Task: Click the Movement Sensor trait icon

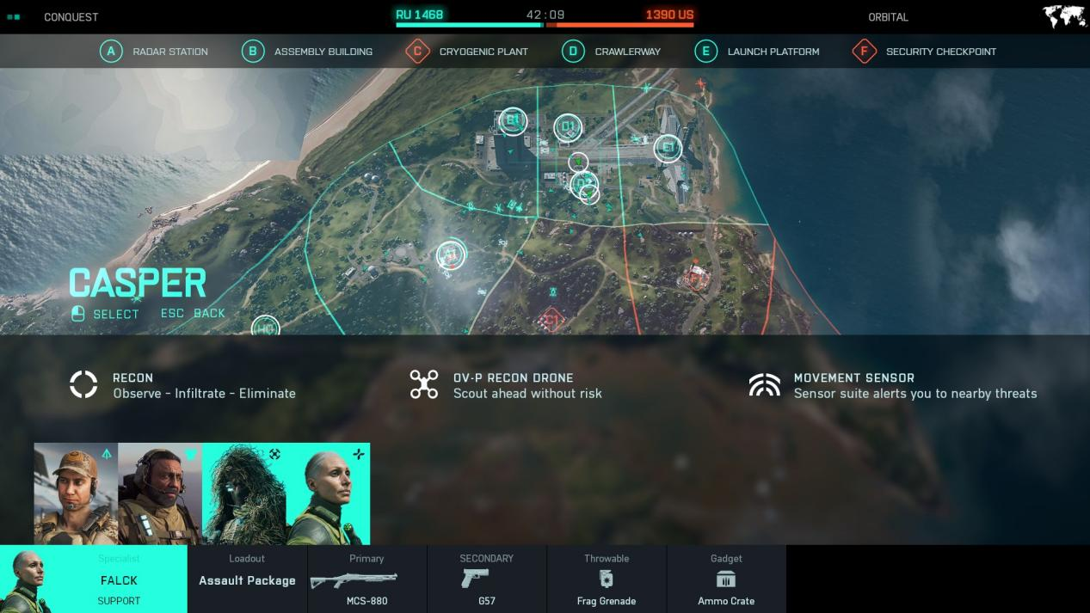Action: point(765,384)
